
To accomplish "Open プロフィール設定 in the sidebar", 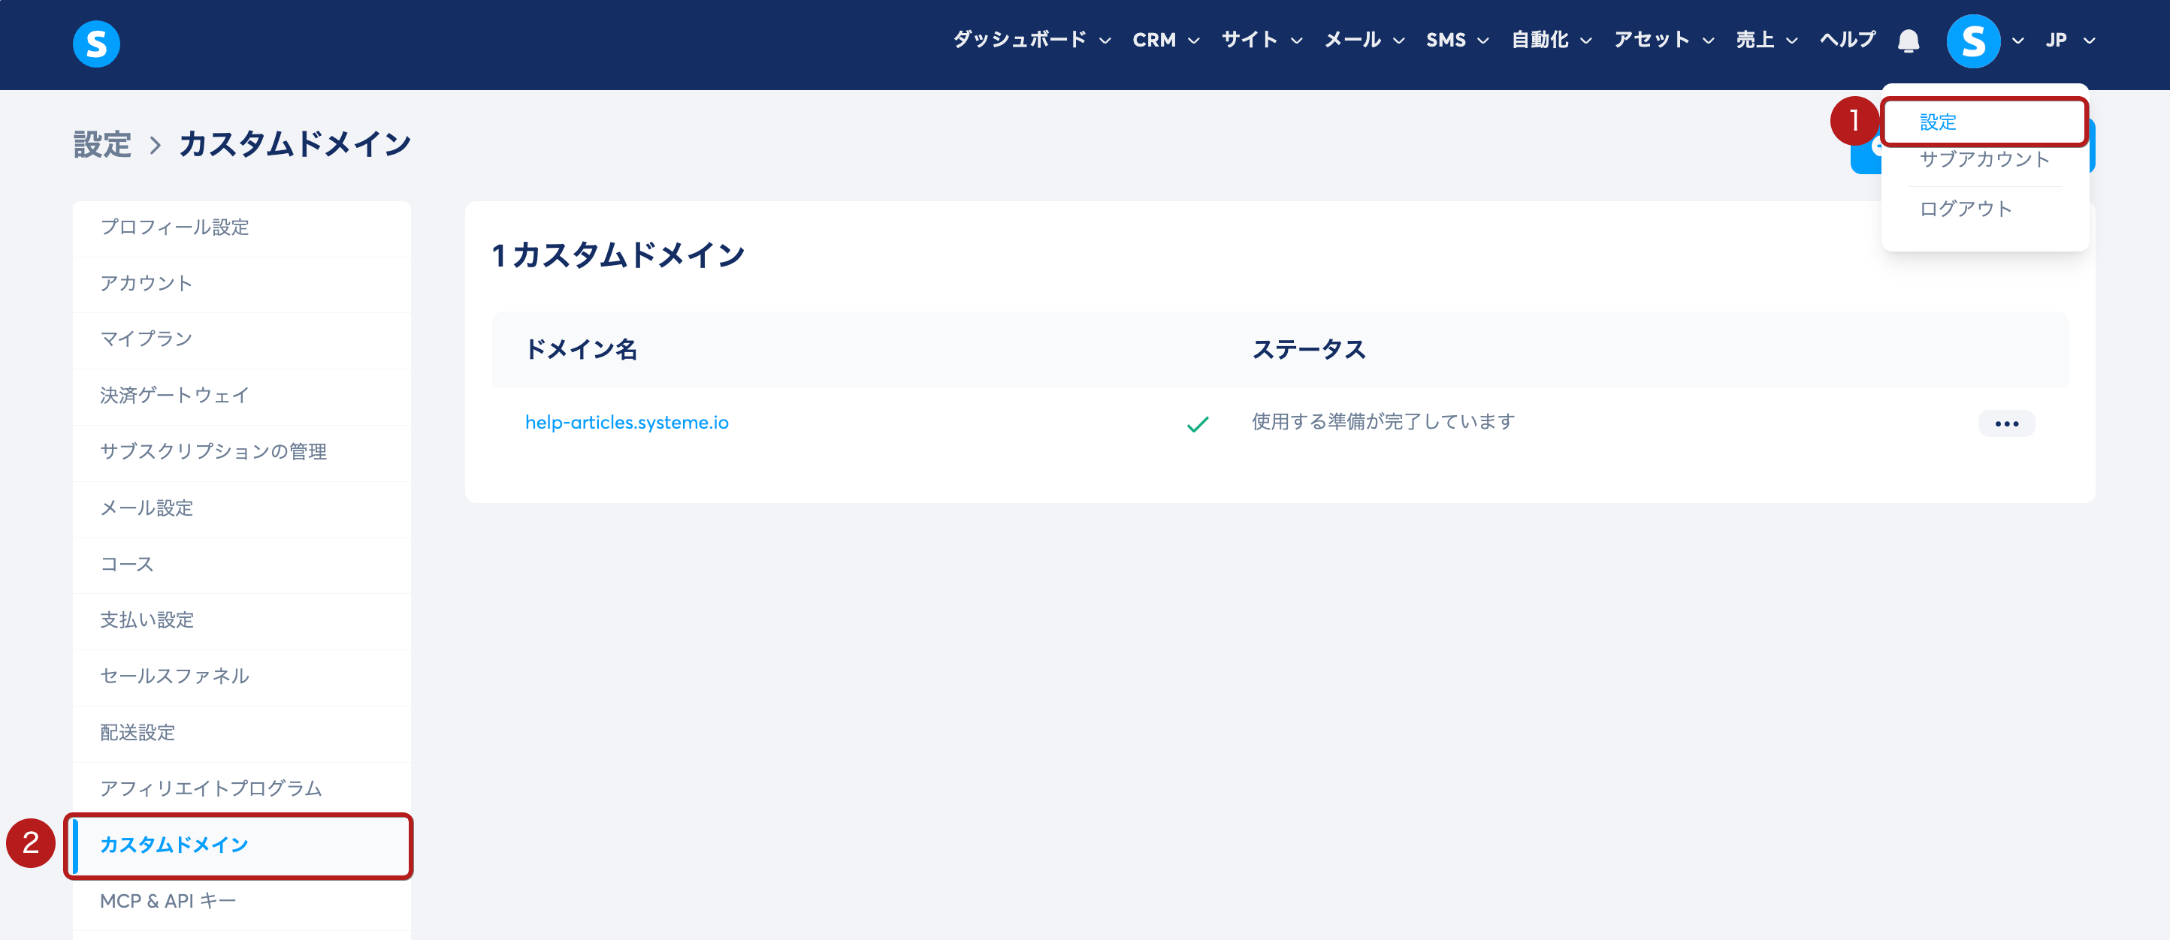I will point(242,227).
